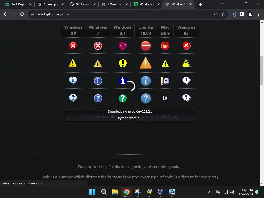
Task: Select the Windows XP info bubble icon
Action: [73, 80]
